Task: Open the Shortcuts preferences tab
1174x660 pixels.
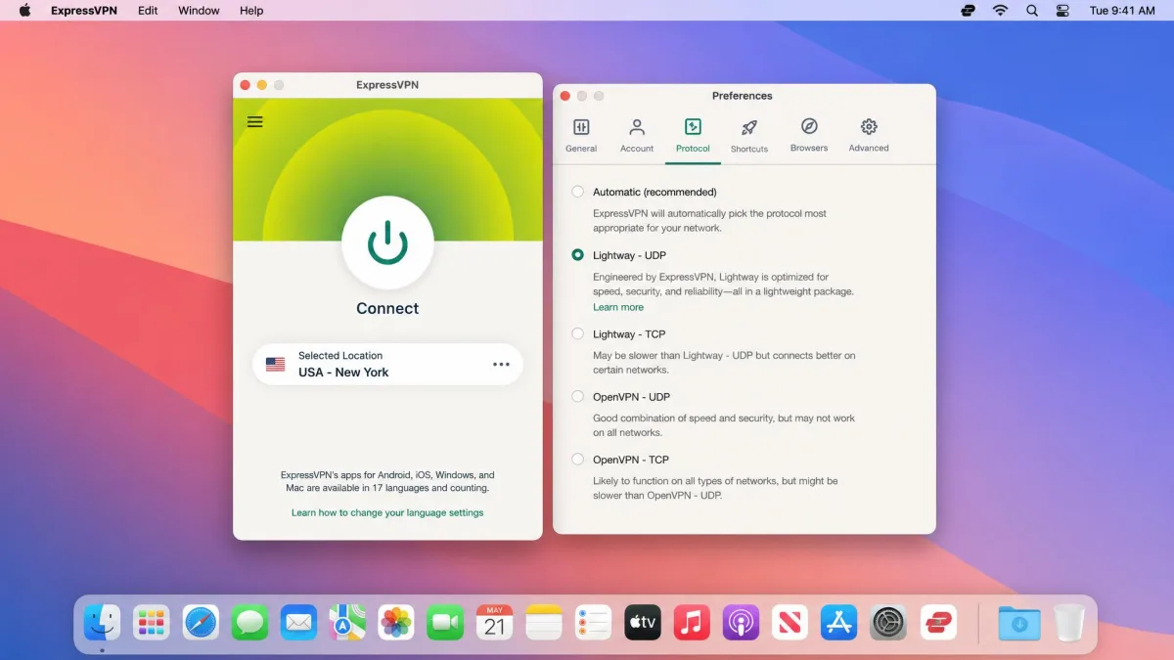Action: click(749, 136)
